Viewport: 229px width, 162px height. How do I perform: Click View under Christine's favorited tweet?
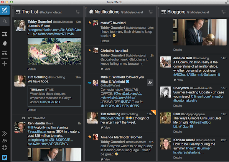point(107,69)
